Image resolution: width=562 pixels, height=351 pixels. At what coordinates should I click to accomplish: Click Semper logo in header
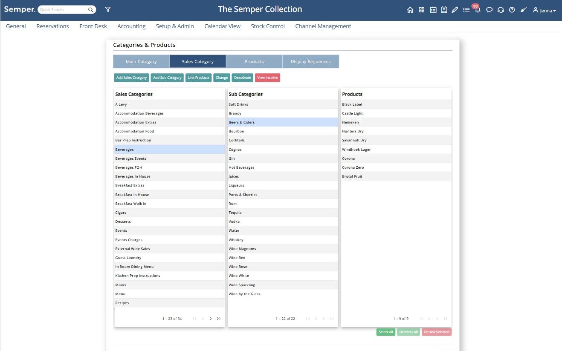[x=20, y=9]
